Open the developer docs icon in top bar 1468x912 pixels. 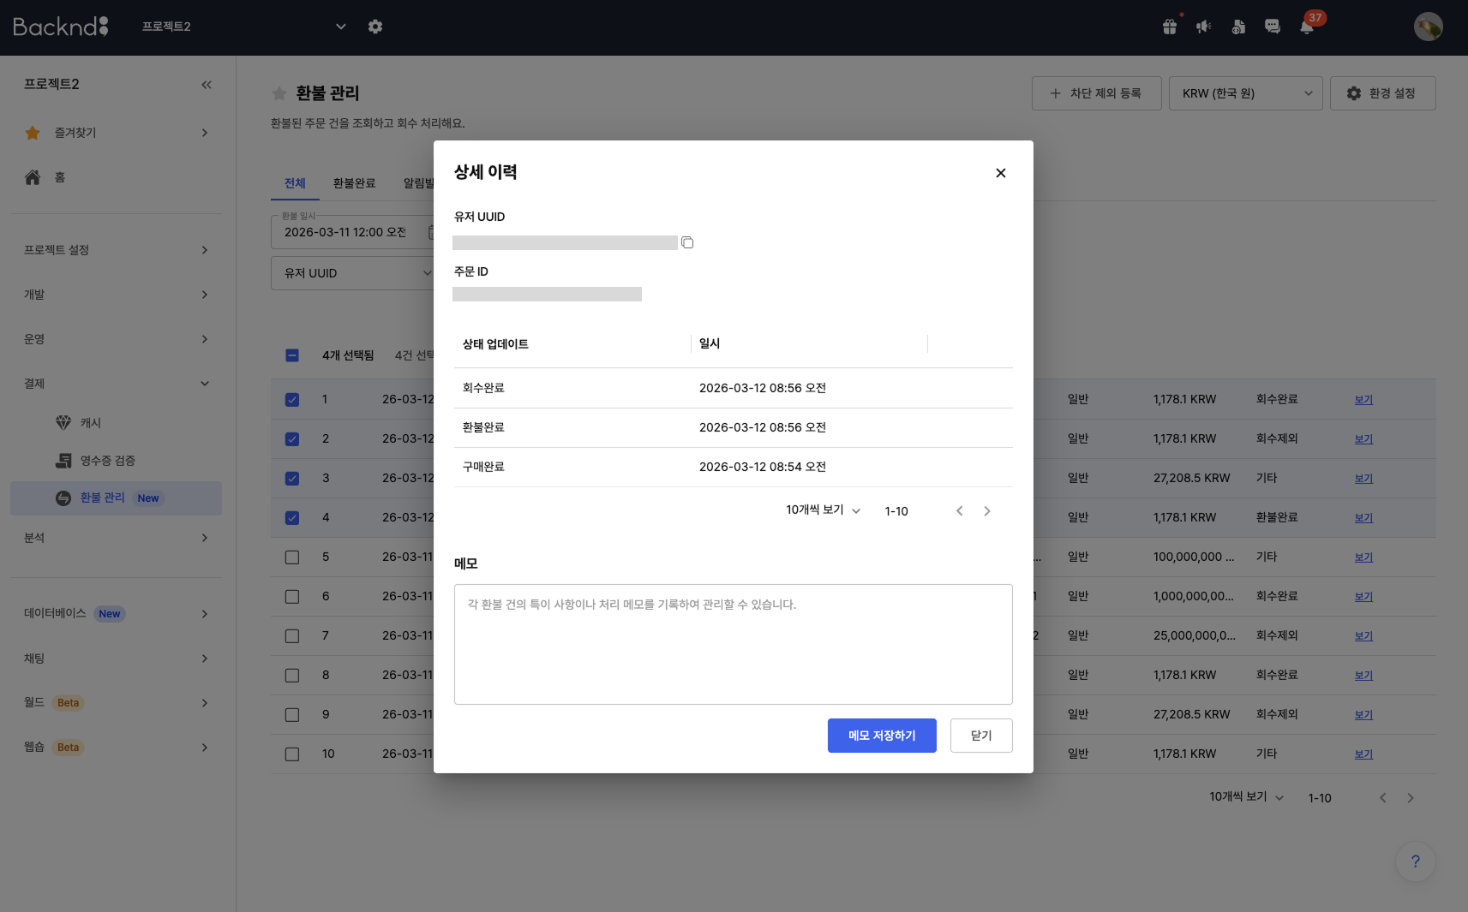pyautogui.click(x=1237, y=27)
